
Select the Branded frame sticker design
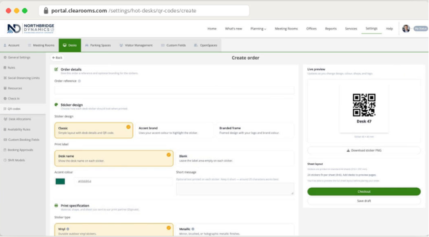[x=255, y=130]
